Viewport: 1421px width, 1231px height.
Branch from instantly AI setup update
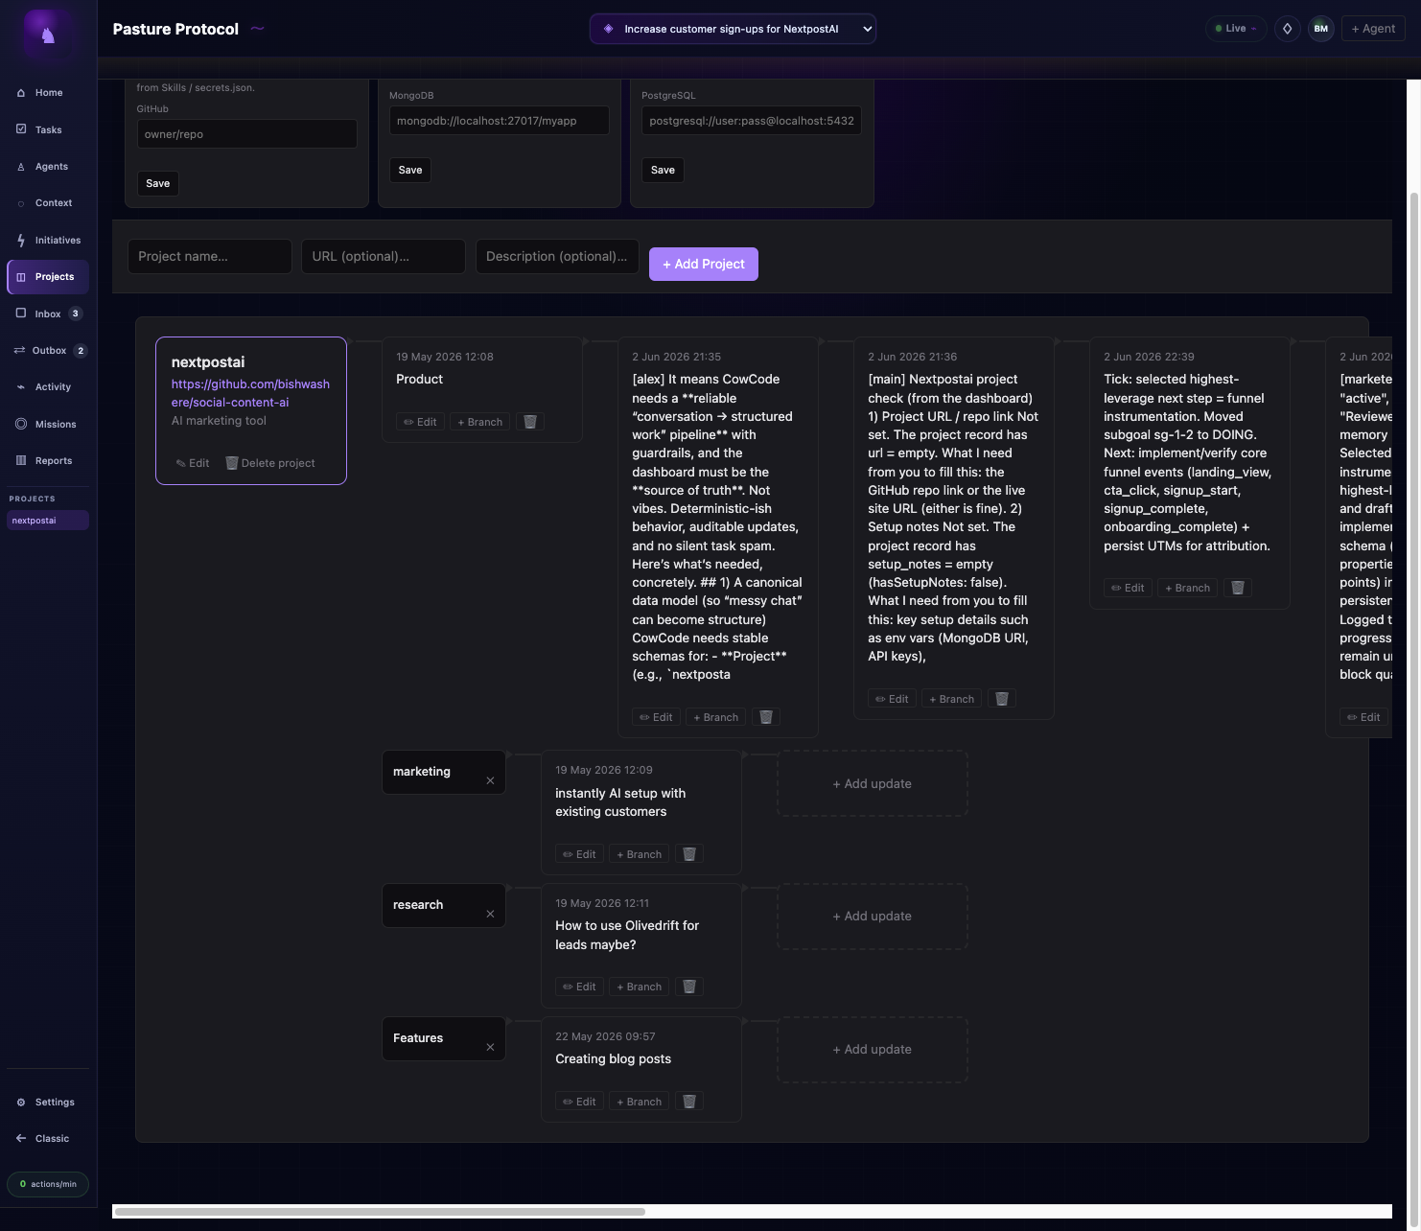pos(639,854)
